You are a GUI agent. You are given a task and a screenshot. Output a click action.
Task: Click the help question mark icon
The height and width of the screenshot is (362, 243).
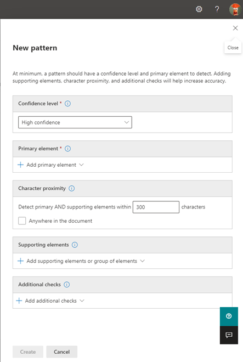tap(217, 9)
